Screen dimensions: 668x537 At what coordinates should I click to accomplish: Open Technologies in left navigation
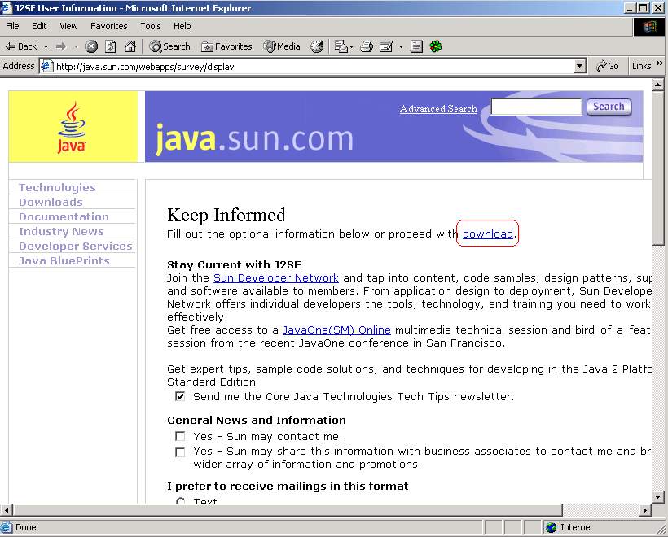click(x=57, y=187)
